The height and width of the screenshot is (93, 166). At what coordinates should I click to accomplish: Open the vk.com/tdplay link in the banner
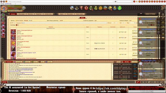[111, 88]
